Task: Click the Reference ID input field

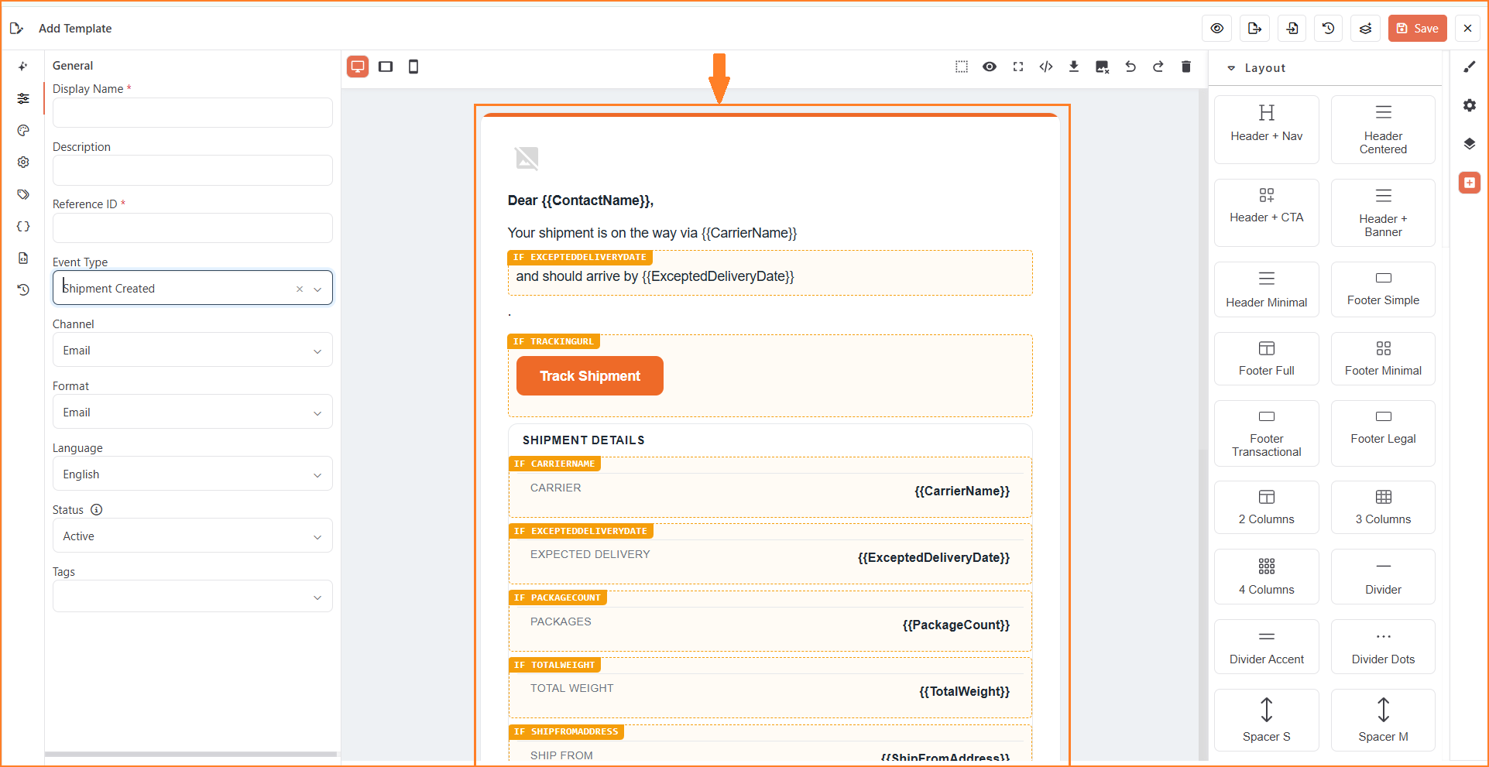Action: point(193,228)
